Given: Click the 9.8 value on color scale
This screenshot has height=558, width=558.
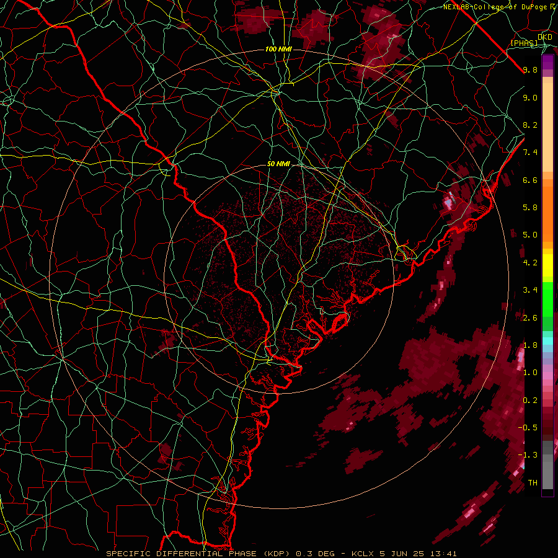Looking at the screenshot, I should pyautogui.click(x=530, y=69).
